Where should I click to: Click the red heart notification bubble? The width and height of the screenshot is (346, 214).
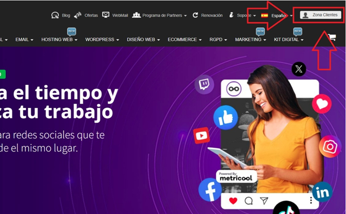322,104
